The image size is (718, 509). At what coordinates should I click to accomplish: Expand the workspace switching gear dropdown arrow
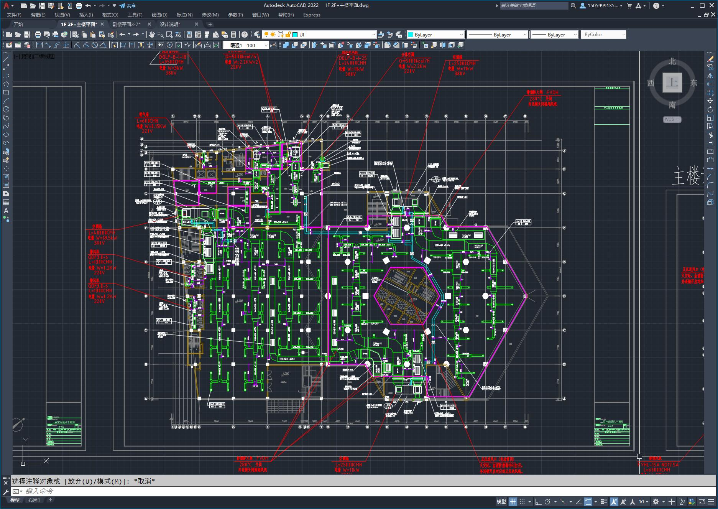663,502
